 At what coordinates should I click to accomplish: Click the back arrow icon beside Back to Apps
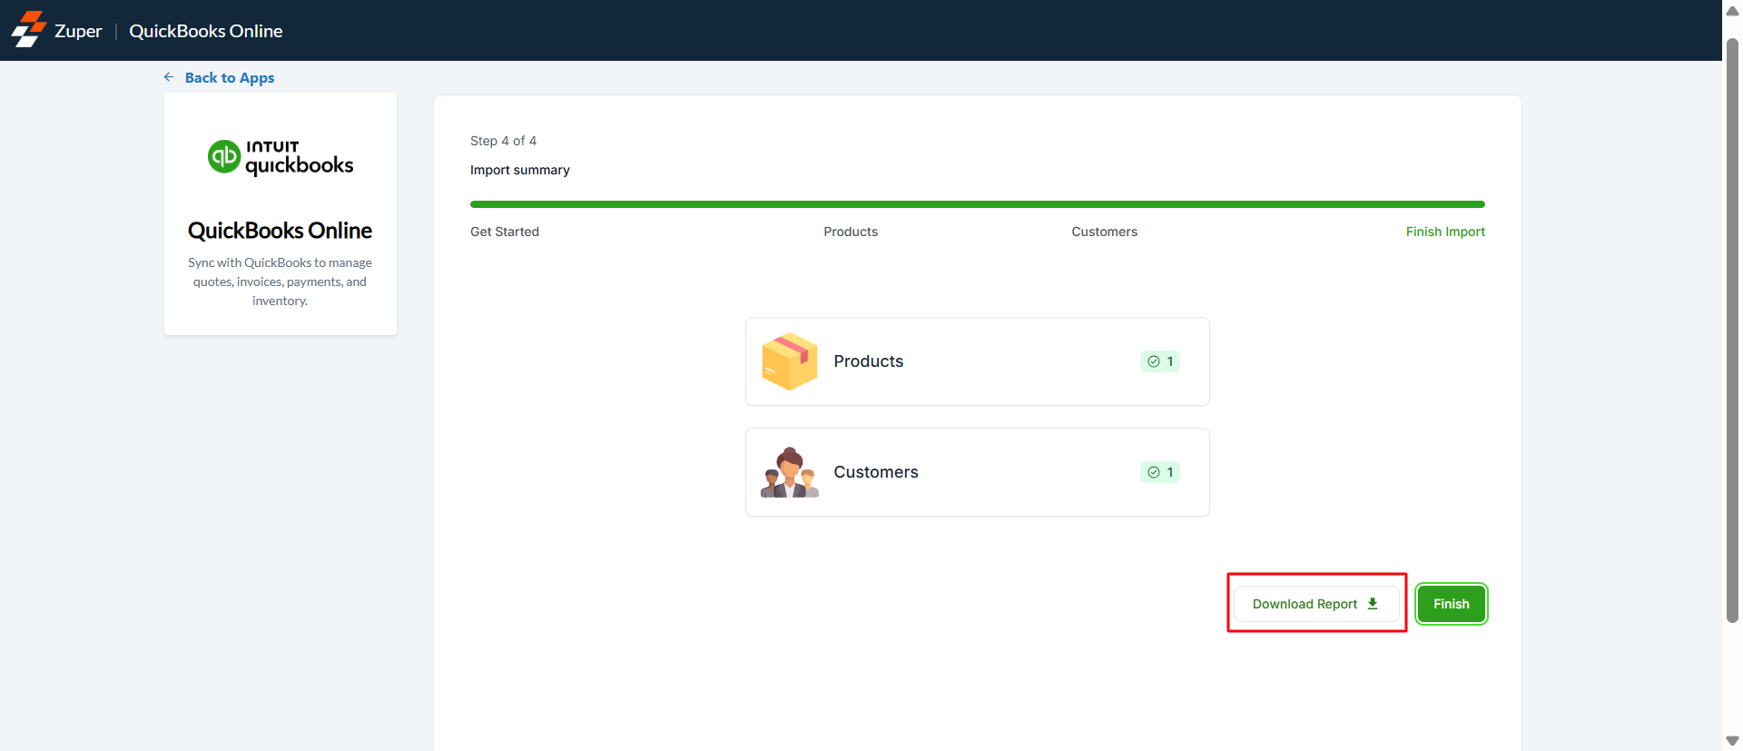click(169, 77)
